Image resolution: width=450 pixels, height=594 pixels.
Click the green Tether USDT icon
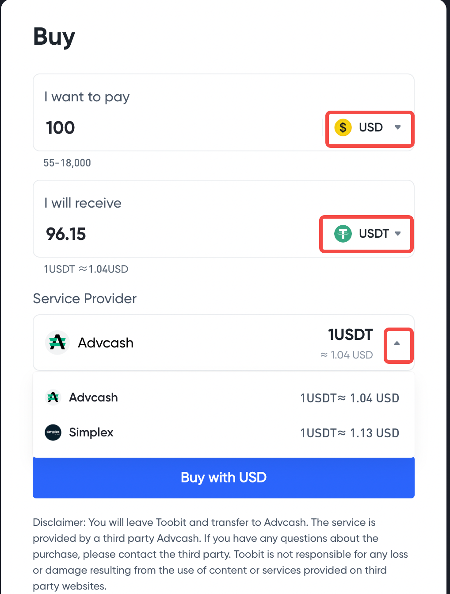(343, 234)
